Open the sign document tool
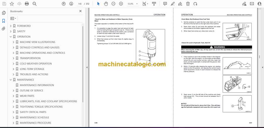264x128 pixels. coord(180,4)
